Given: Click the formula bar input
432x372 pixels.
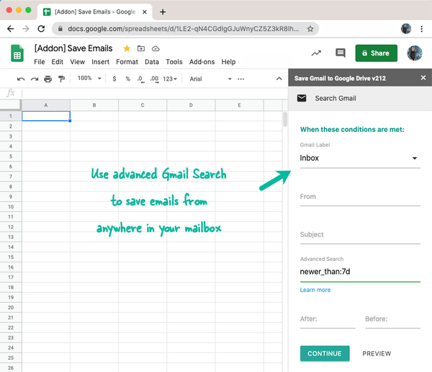Looking at the screenshot, I should coord(154,93).
